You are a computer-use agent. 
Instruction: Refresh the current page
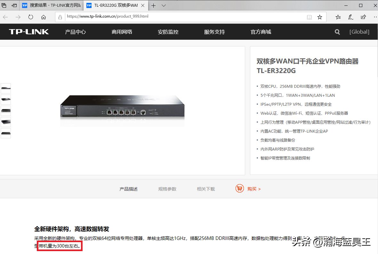pos(31,17)
